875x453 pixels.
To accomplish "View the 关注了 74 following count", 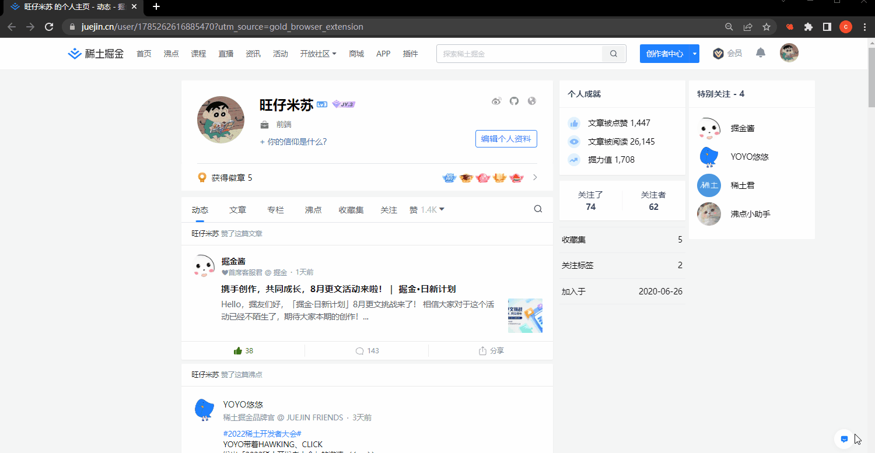I will pos(590,201).
